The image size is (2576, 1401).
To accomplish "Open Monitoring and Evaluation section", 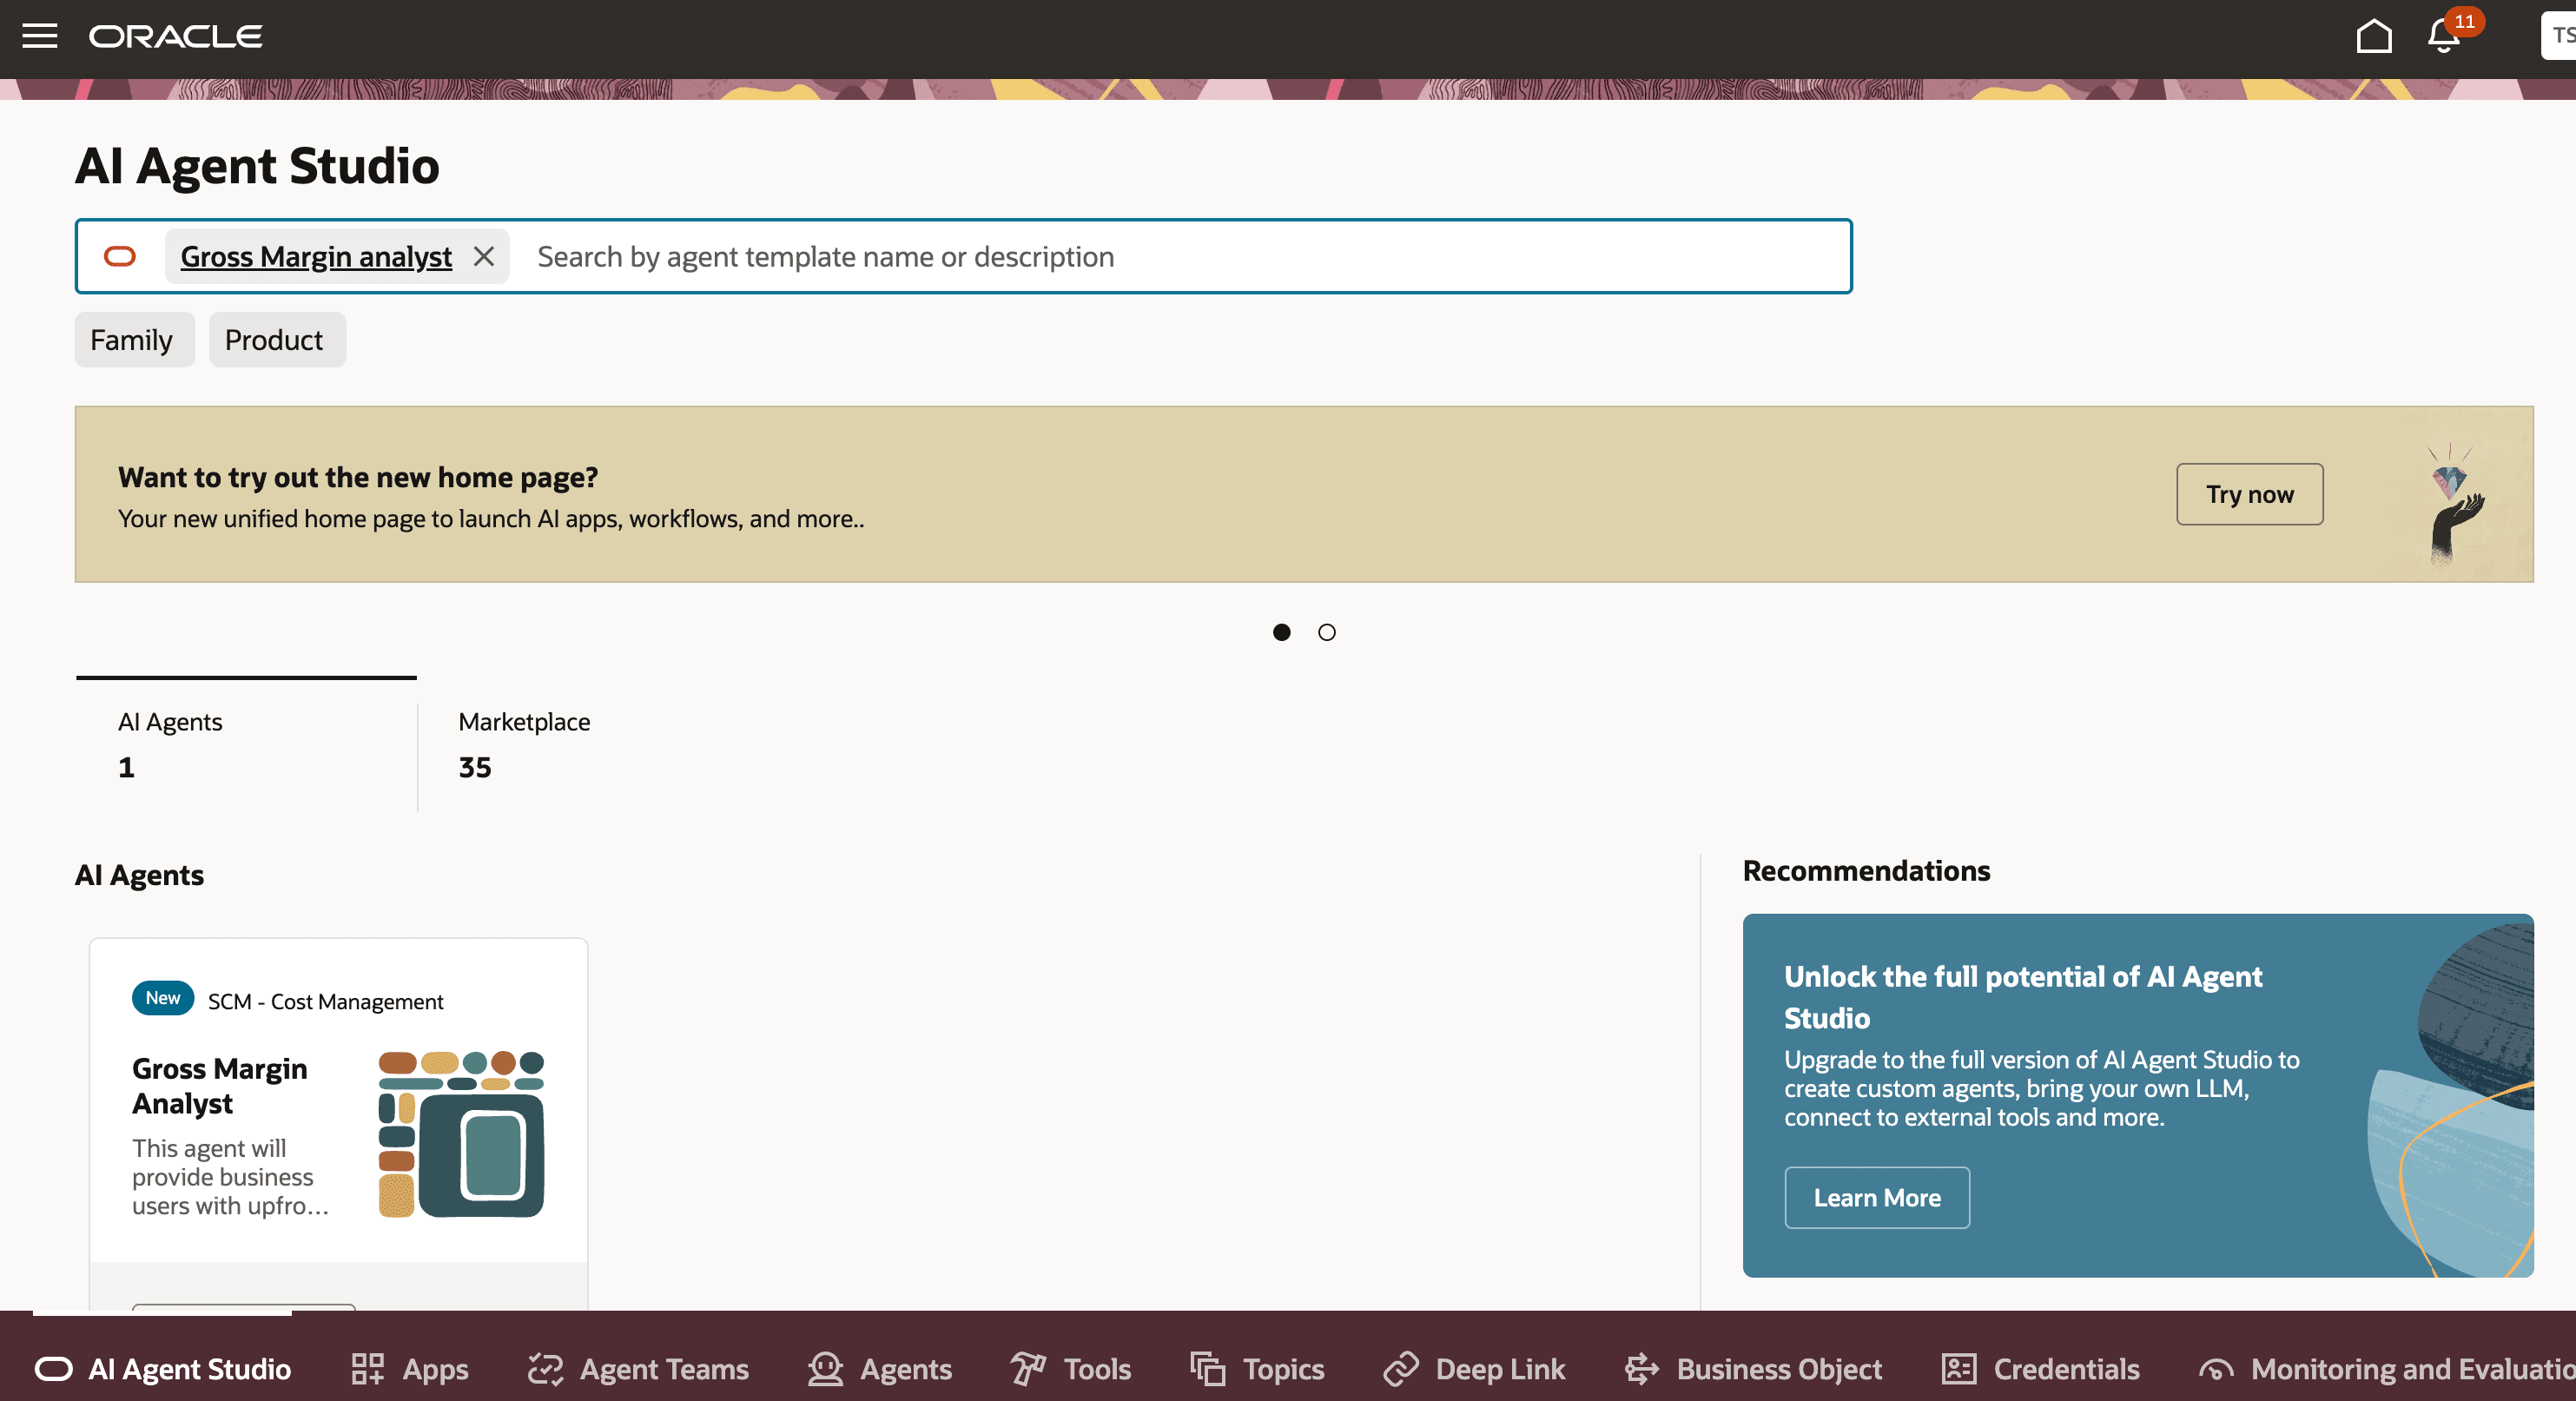I will tap(2387, 1369).
